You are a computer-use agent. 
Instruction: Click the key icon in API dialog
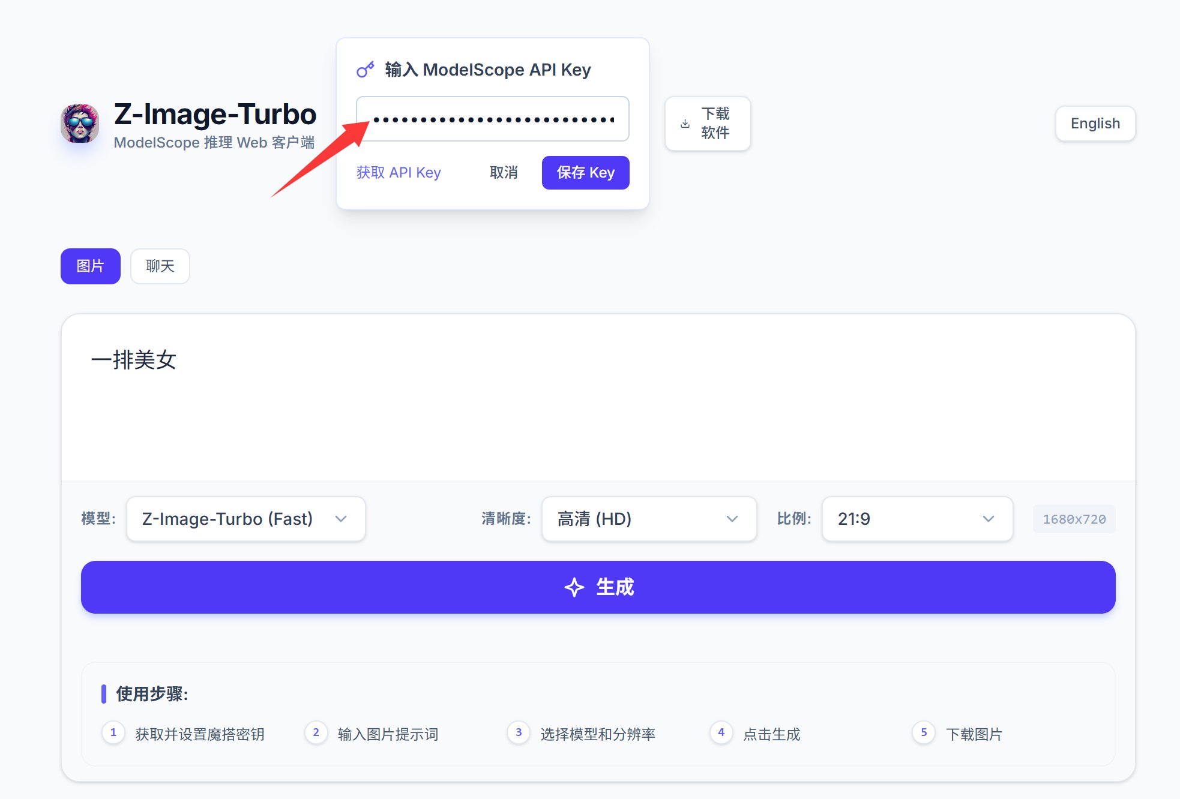pyautogui.click(x=365, y=70)
